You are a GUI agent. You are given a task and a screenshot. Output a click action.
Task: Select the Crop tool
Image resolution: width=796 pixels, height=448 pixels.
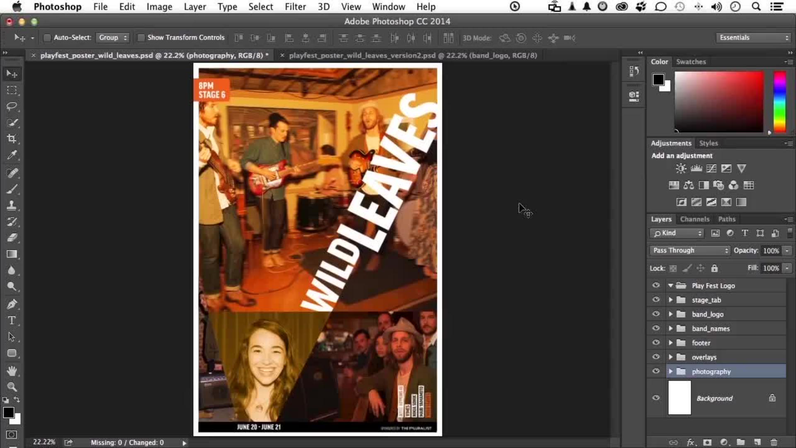pos(12,139)
